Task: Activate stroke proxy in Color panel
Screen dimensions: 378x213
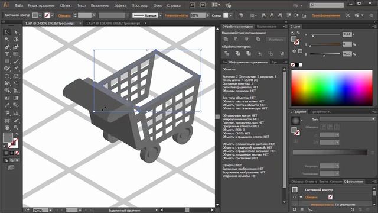Action: (x=297, y=42)
